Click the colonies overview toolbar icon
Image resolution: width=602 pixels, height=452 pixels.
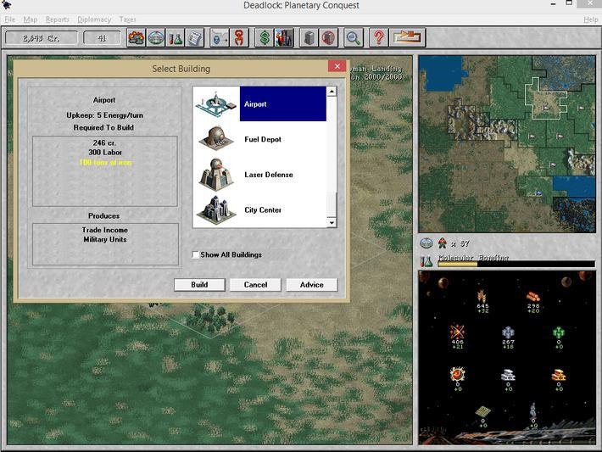click(136, 37)
